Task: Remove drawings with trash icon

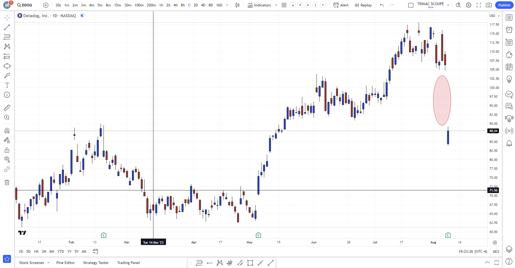Action: 7,183
